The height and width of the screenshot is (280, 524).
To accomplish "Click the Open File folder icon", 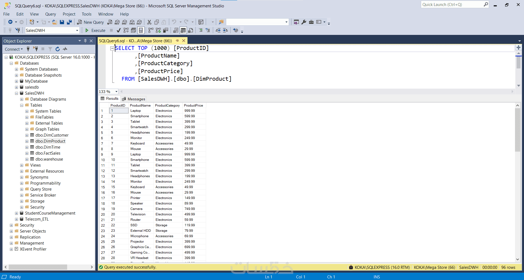I will (55, 22).
